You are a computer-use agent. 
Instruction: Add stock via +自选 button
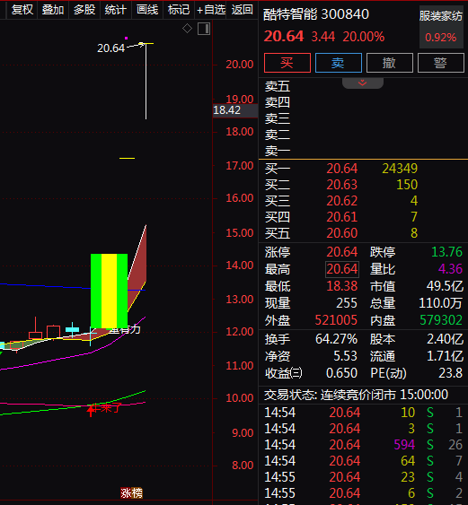211,10
